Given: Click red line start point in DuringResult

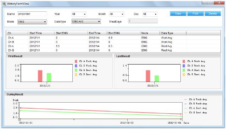Looking at the screenshot, I should tap(20, 108).
